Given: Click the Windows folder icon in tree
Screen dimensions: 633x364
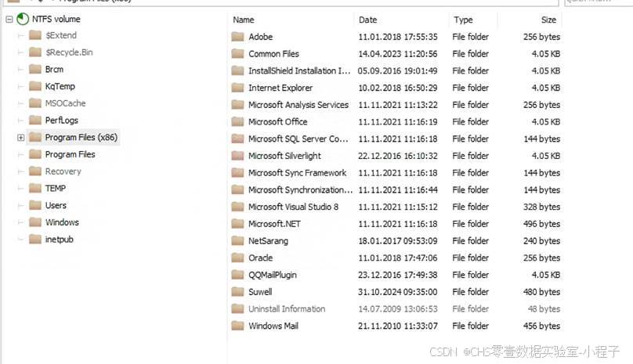Looking at the screenshot, I should click(x=35, y=222).
